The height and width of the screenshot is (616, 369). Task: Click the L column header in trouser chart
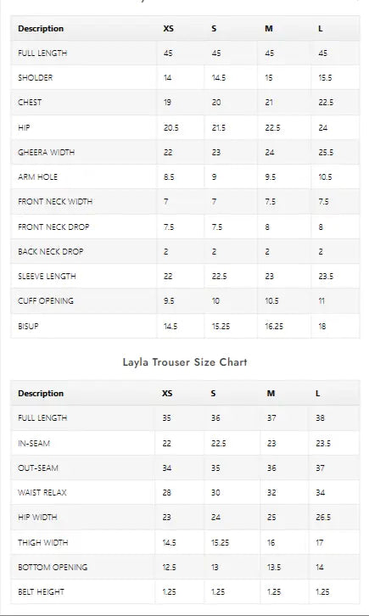tap(317, 393)
